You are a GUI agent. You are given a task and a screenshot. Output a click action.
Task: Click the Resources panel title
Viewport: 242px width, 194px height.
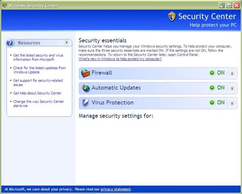29,43
